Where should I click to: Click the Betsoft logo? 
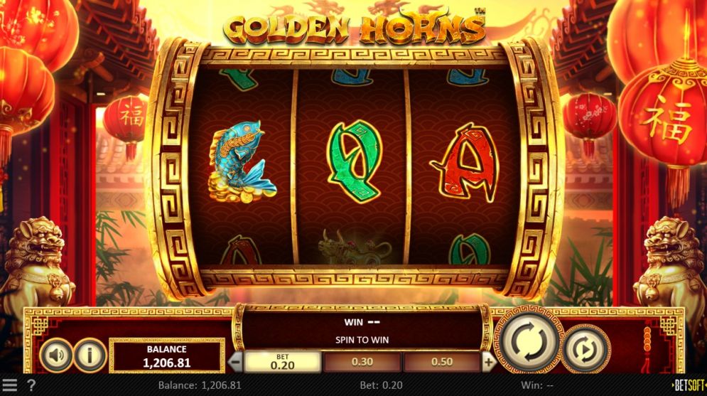click(689, 385)
